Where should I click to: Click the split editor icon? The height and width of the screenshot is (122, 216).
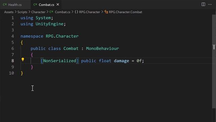pyautogui.click(x=203, y=4)
